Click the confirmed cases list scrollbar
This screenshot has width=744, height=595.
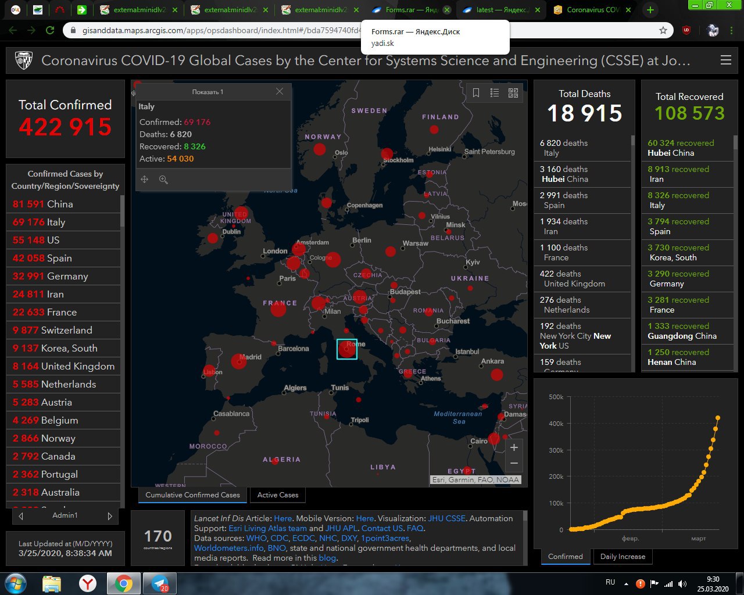pyautogui.click(x=122, y=210)
